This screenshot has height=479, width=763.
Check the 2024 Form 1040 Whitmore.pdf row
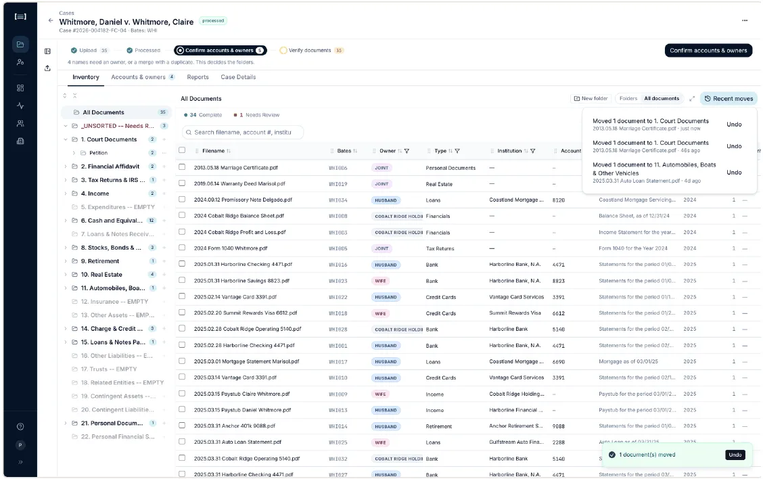click(x=182, y=248)
